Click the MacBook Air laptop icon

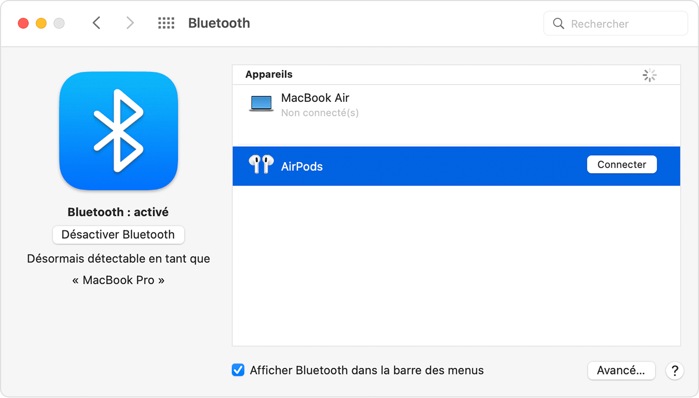[x=261, y=104]
